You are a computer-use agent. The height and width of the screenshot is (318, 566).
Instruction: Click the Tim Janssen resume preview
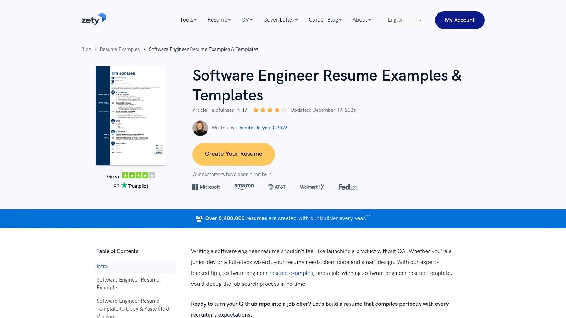click(x=131, y=116)
